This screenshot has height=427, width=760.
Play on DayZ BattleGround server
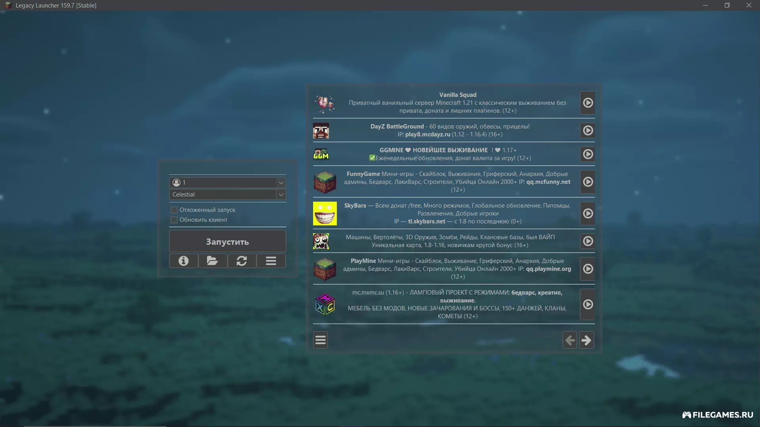coord(588,130)
